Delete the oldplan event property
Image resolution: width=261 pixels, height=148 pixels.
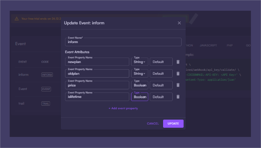tap(178, 74)
